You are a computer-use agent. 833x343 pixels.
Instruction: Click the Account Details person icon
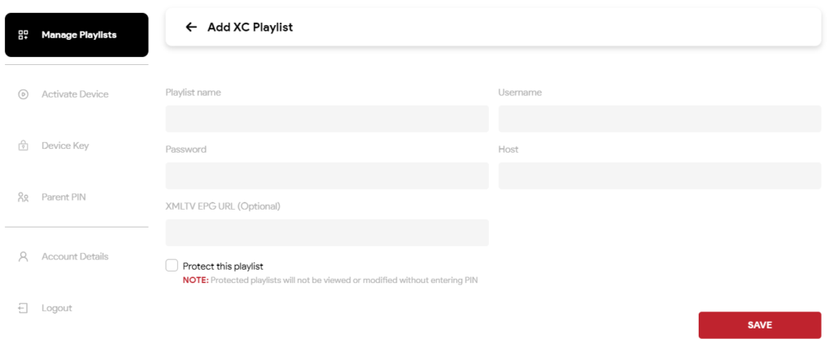pyautogui.click(x=24, y=257)
